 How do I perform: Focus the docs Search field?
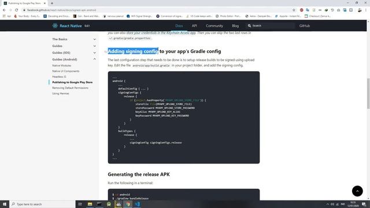click(271, 25)
